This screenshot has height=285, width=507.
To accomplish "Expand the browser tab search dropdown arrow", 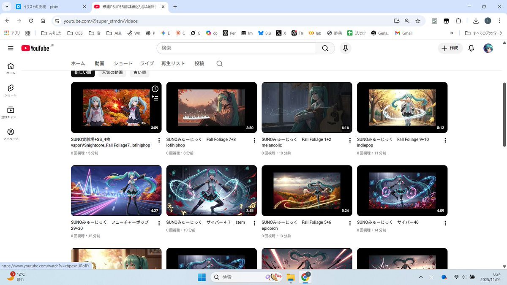I will coord(7,7).
